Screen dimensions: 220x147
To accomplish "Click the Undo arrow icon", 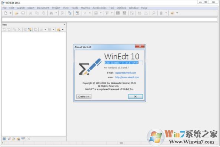I will coord(62,13).
